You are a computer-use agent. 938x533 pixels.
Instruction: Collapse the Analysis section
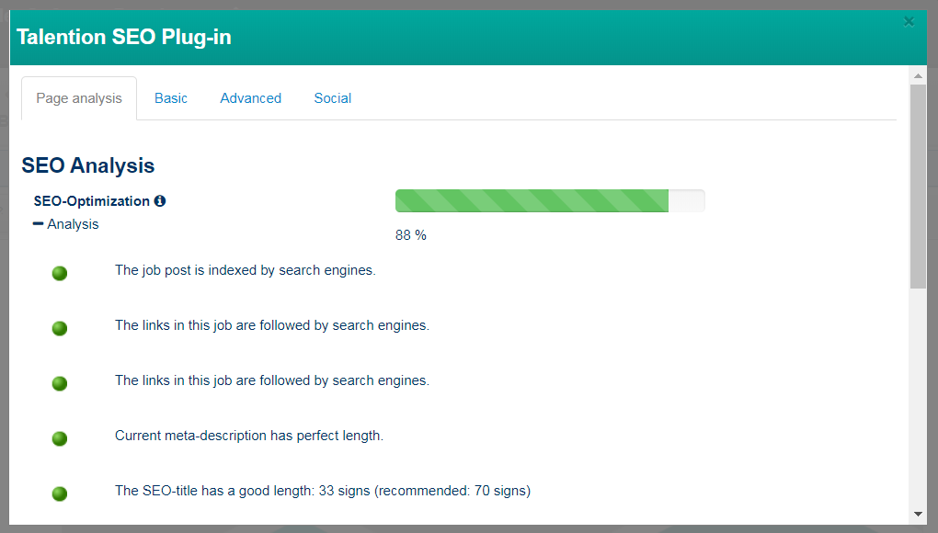(x=66, y=224)
